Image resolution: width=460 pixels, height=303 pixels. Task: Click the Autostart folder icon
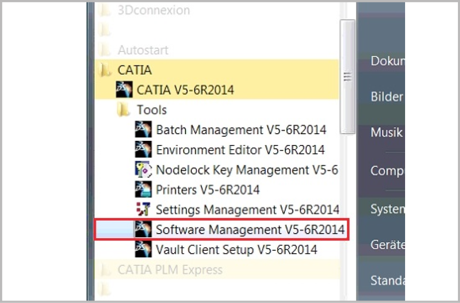point(105,50)
